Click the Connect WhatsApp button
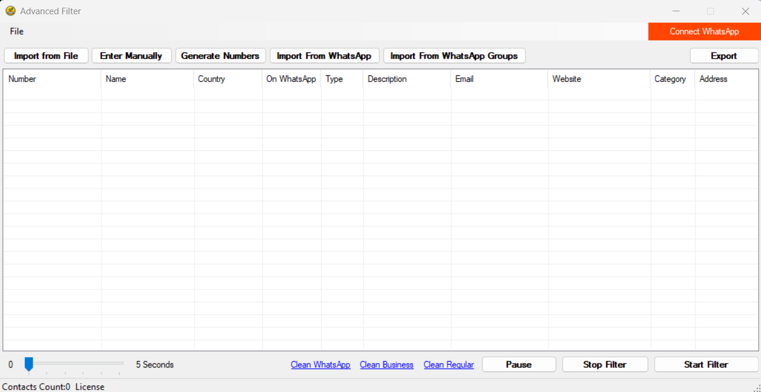Screen dimensions: 761x392 click(x=704, y=31)
